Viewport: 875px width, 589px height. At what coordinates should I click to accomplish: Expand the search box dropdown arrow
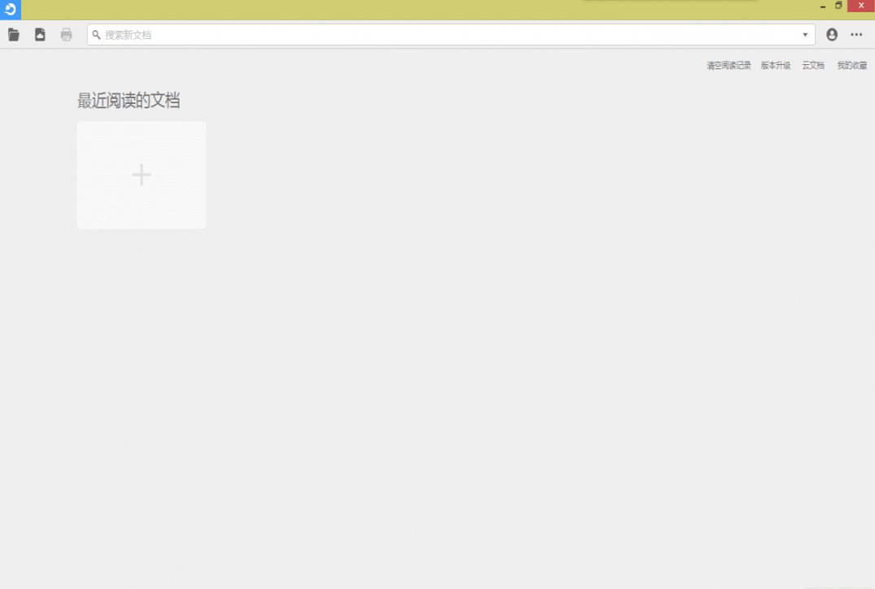point(805,35)
